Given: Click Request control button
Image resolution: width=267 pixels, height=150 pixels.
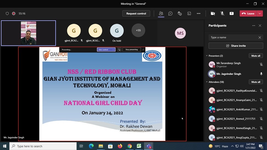Looking at the screenshot, I should tap(136, 13).
